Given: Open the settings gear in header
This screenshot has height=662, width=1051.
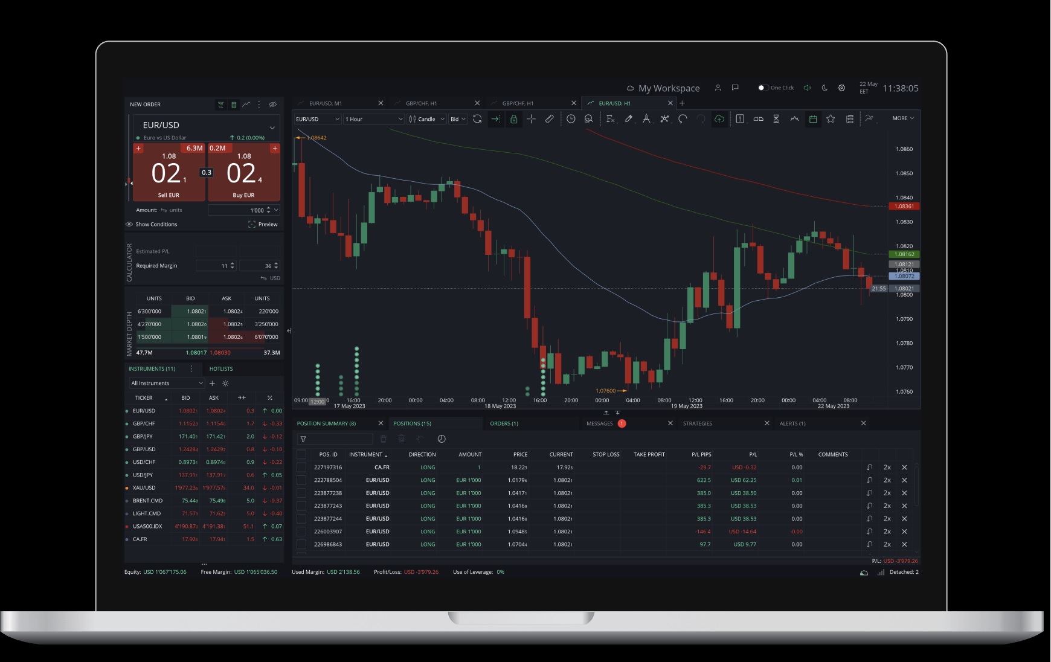Looking at the screenshot, I should [x=841, y=88].
